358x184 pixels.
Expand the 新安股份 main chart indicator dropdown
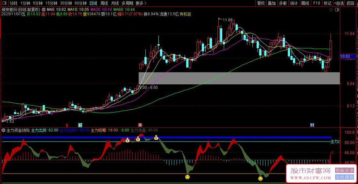tap(43, 10)
